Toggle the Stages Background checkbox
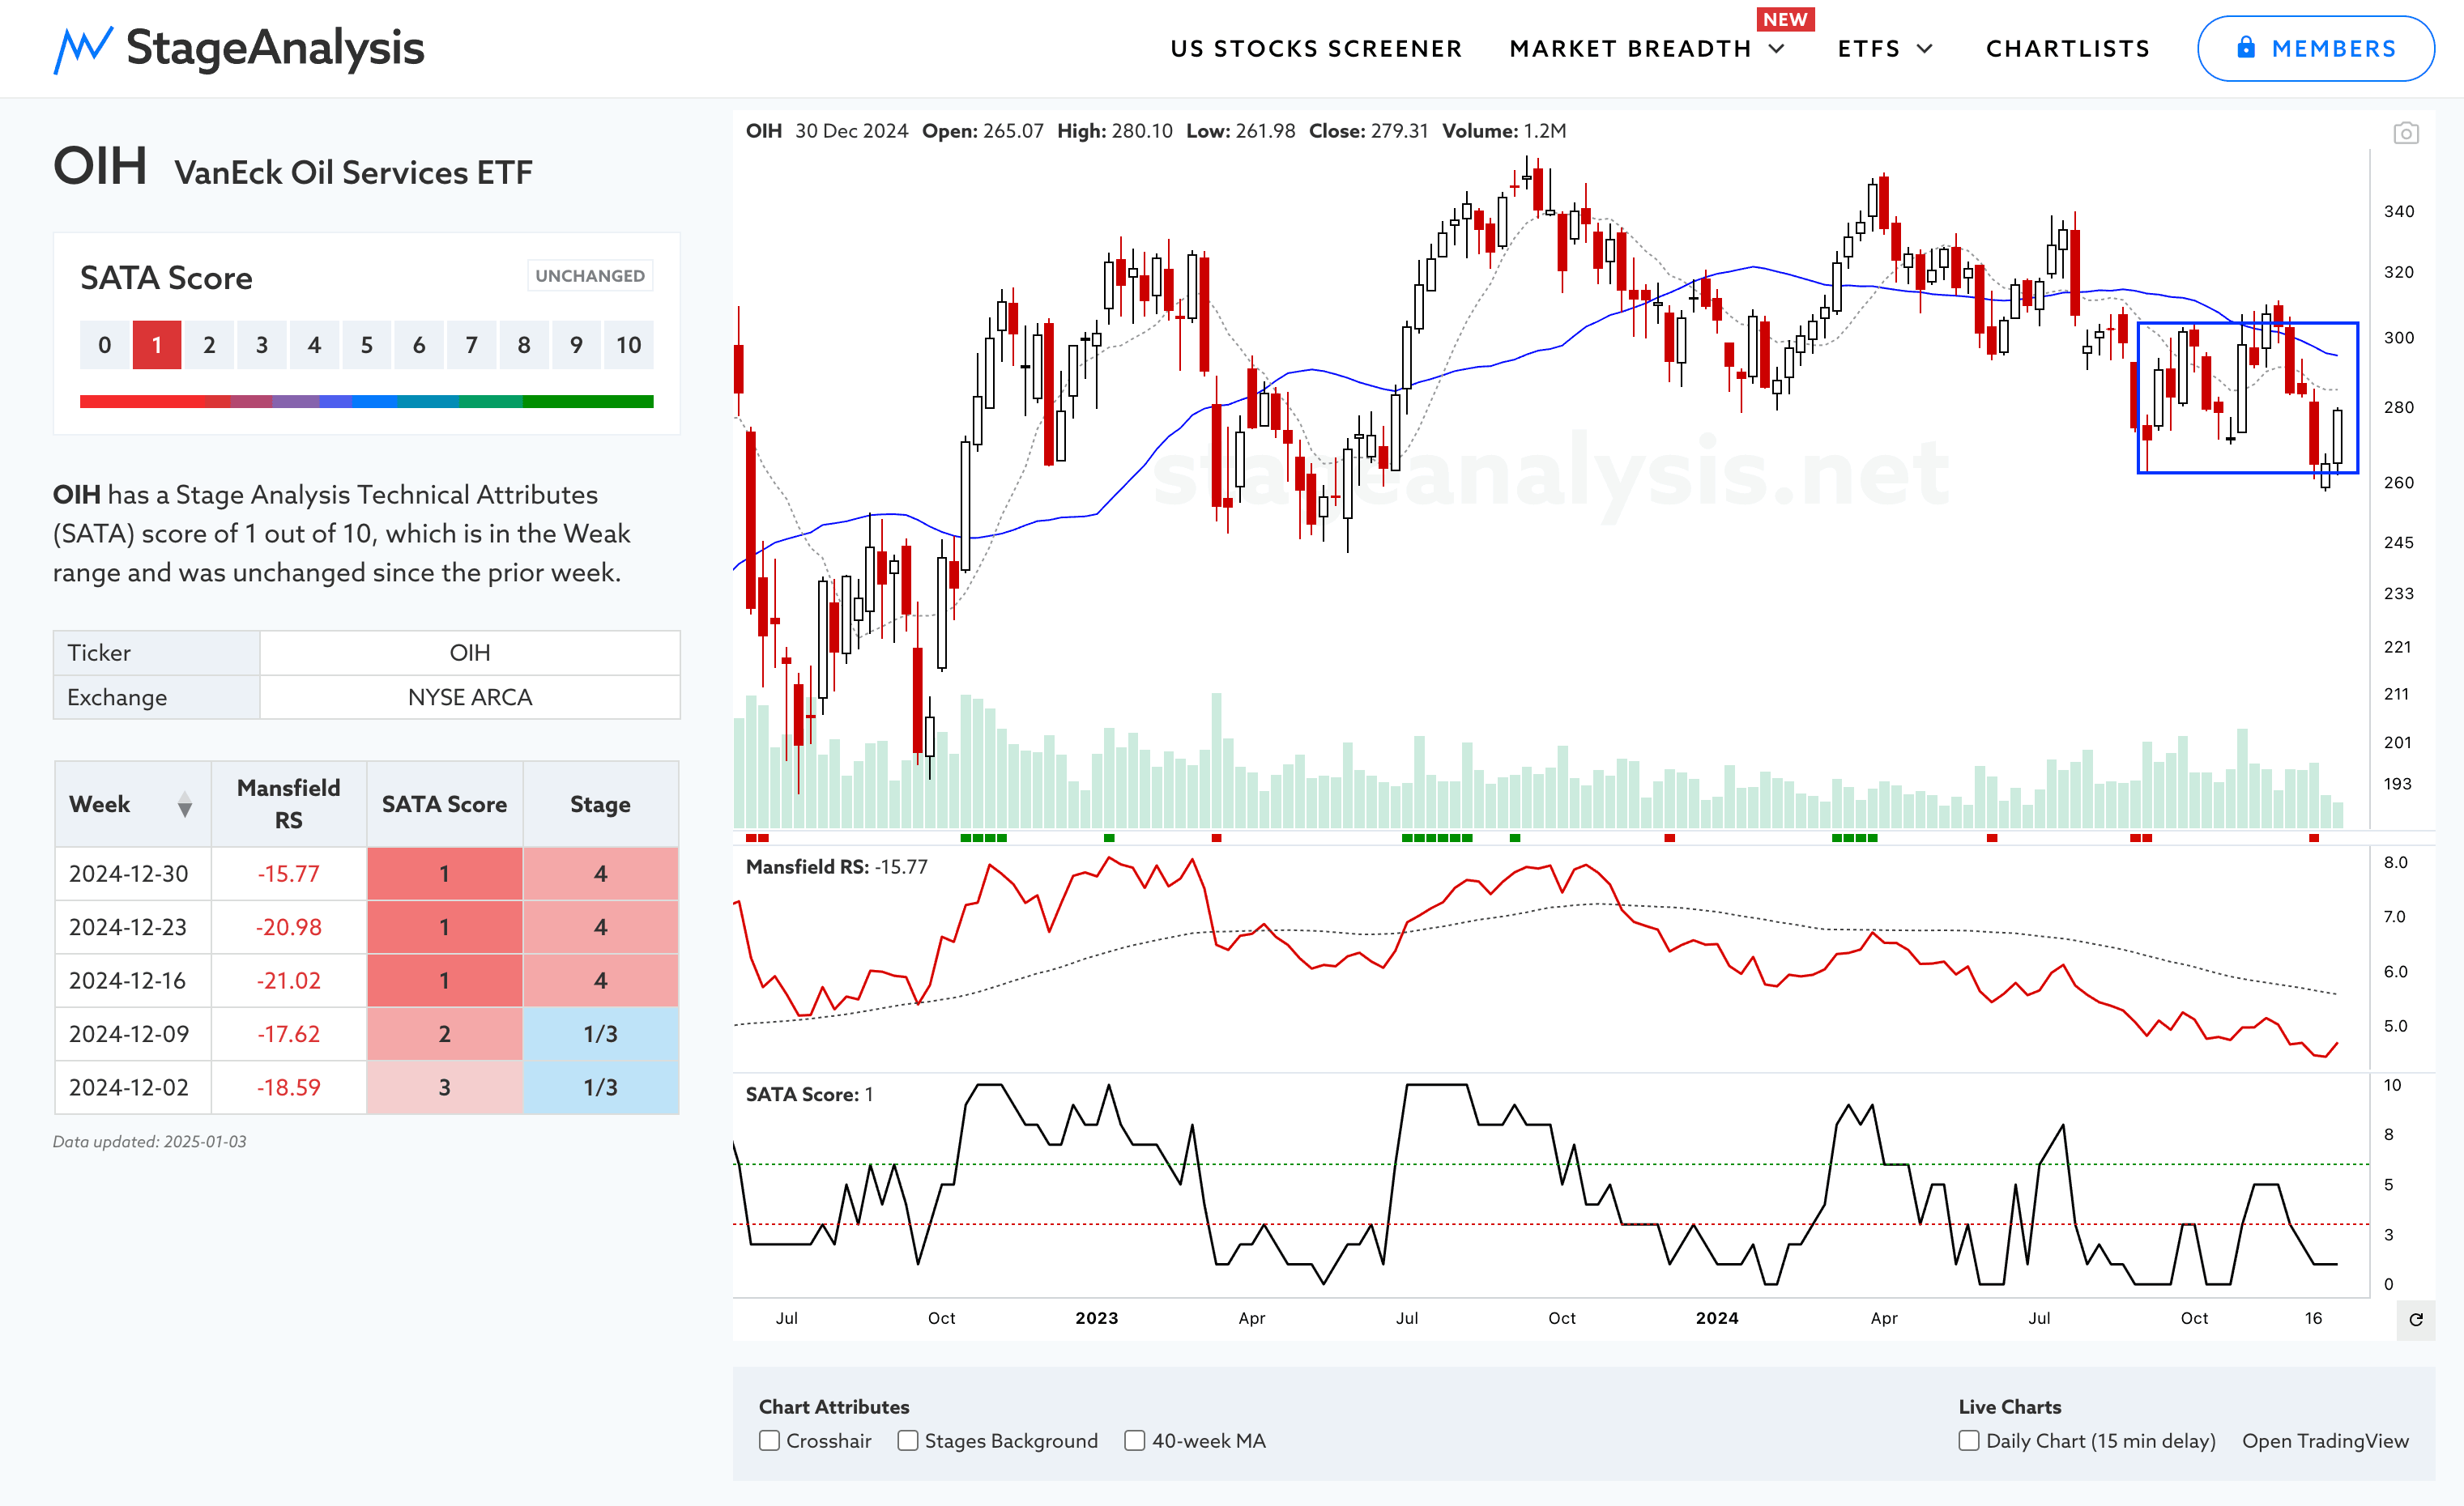 tap(908, 1441)
